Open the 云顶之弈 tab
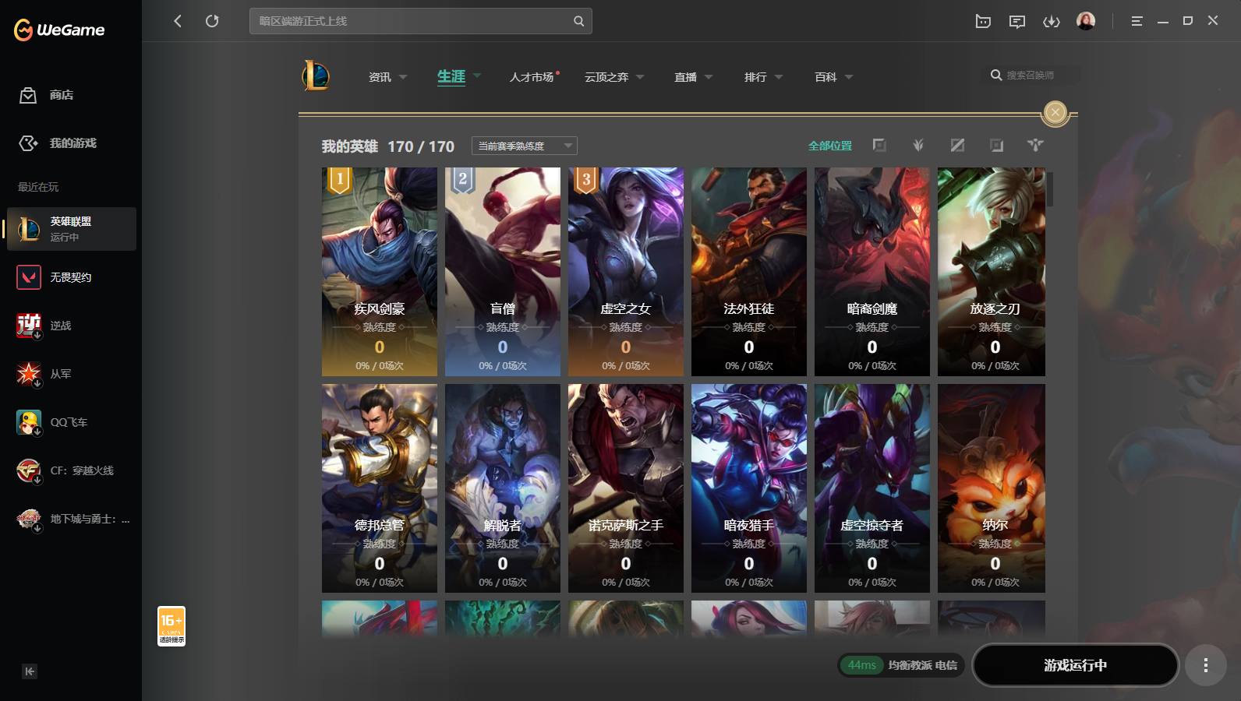 point(606,77)
